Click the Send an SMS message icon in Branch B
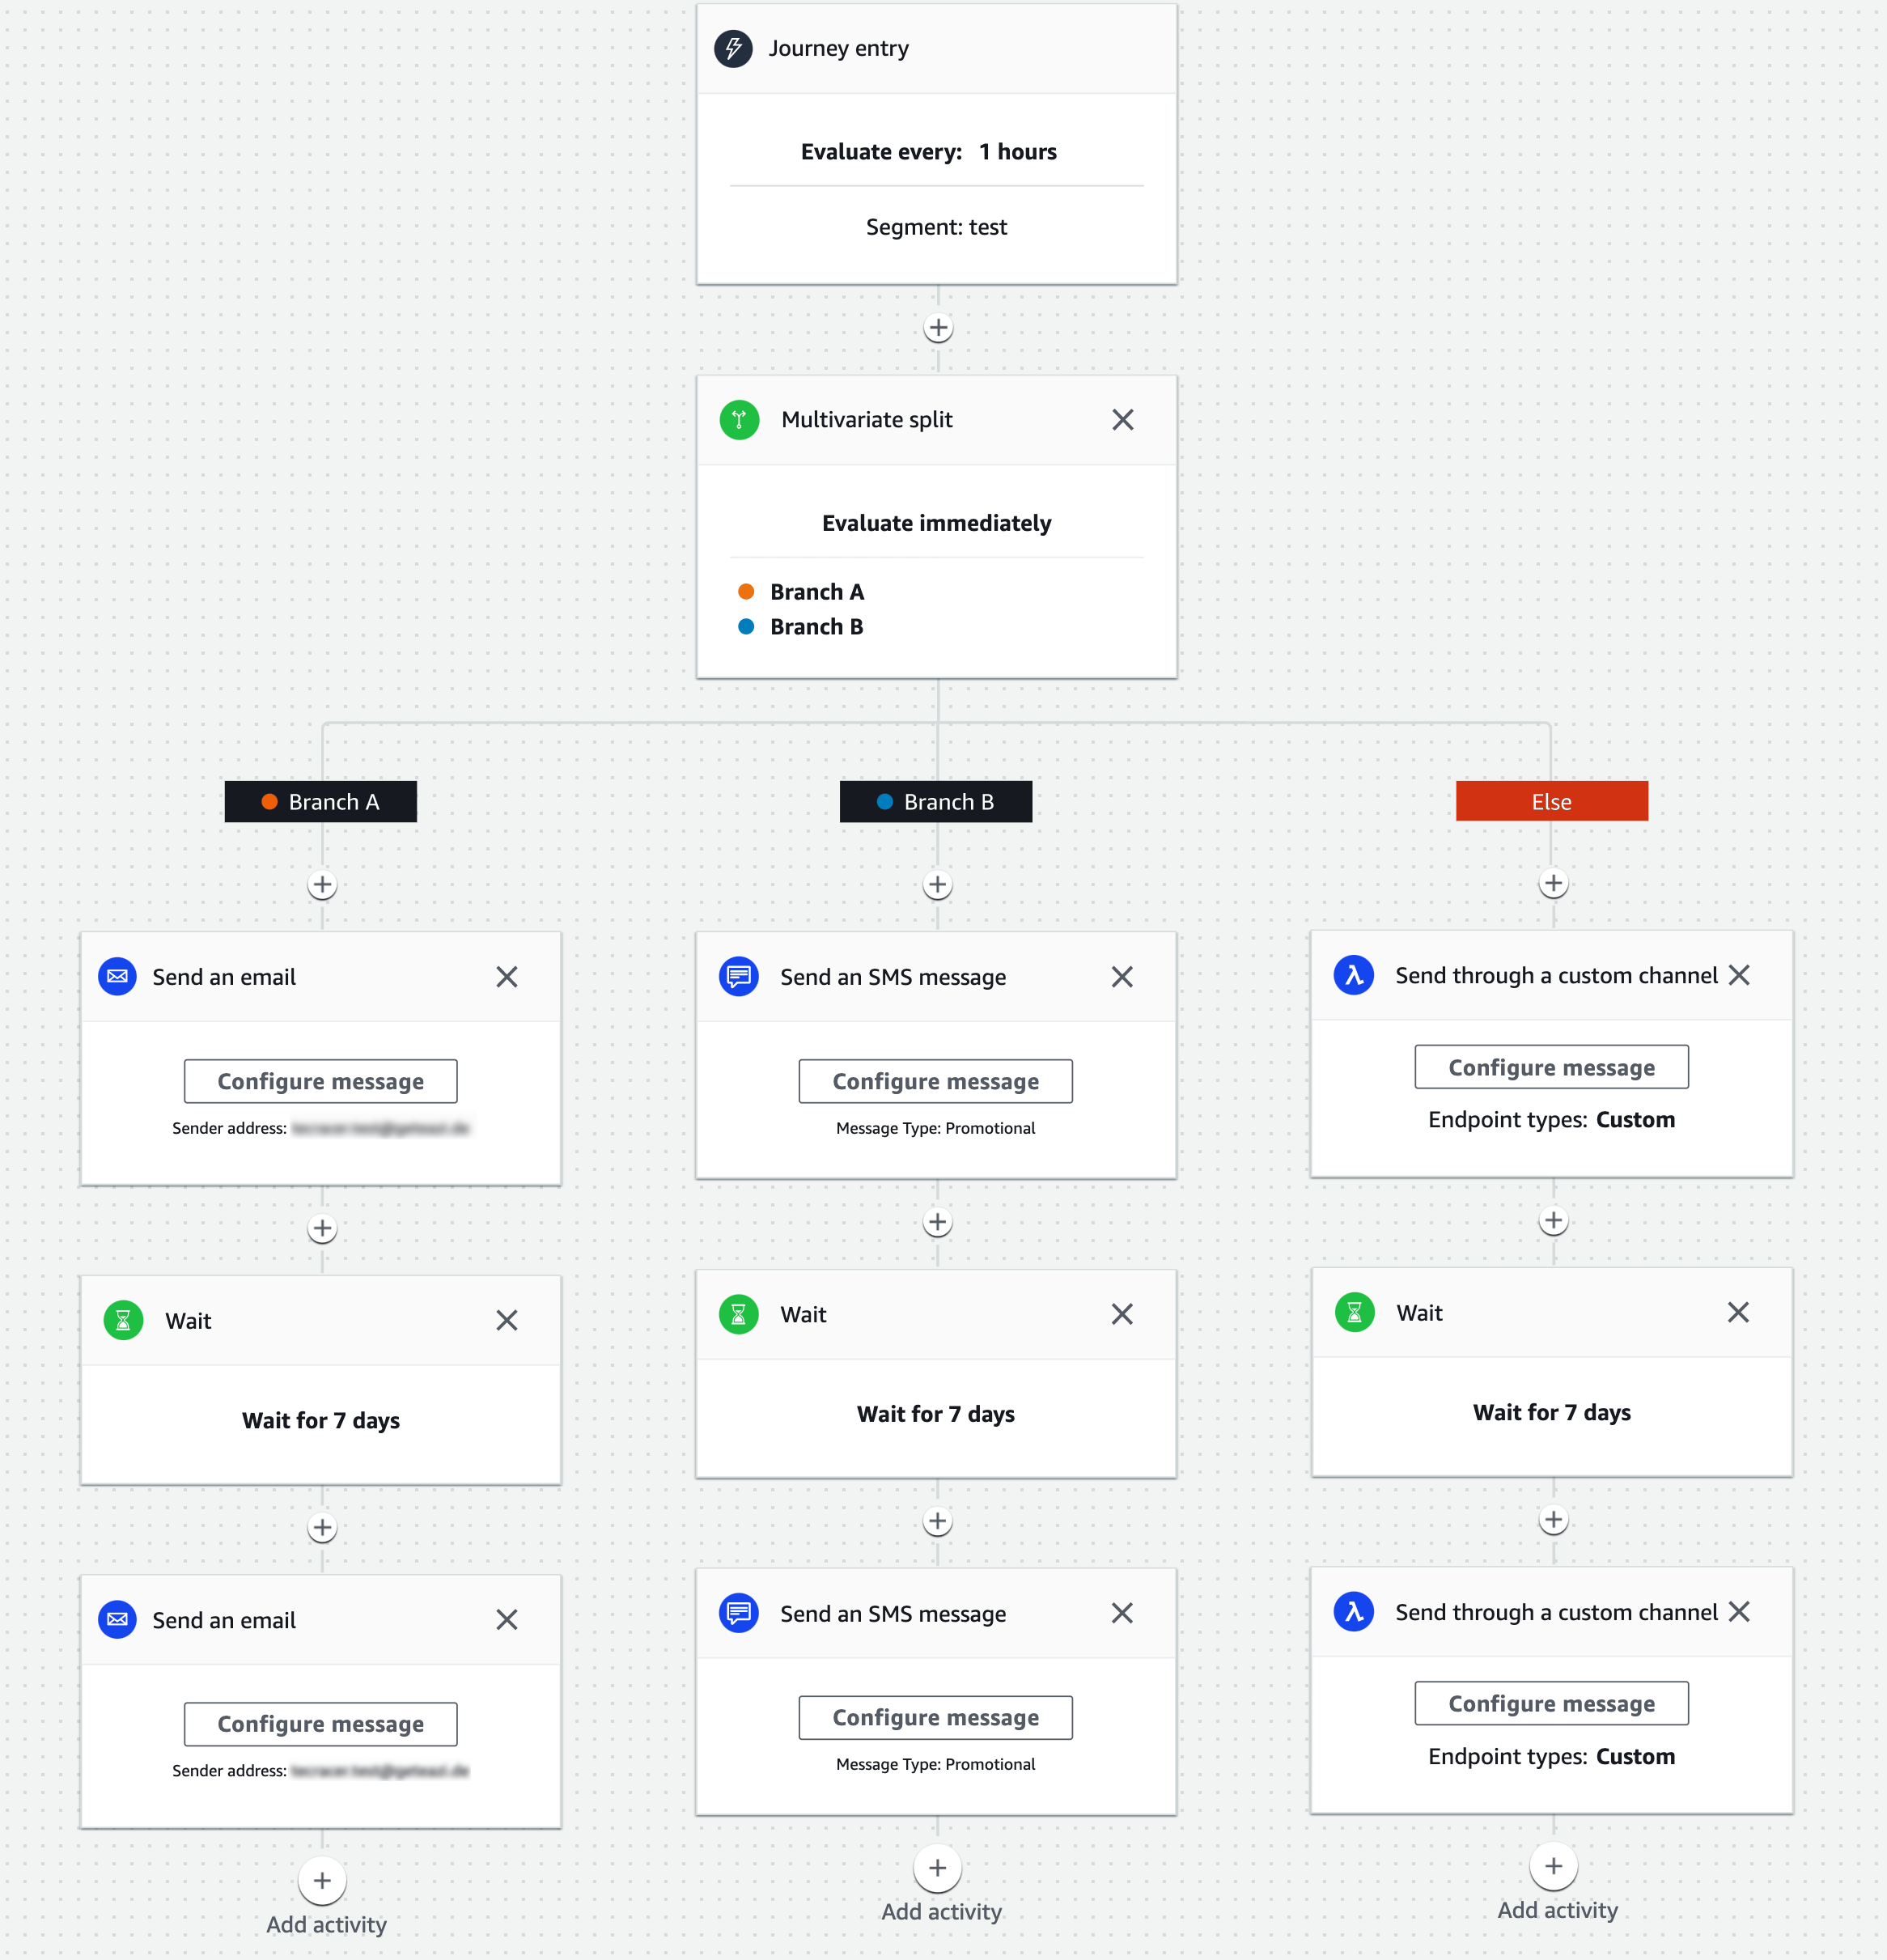Screen dimensions: 1887x1960 [x=739, y=975]
